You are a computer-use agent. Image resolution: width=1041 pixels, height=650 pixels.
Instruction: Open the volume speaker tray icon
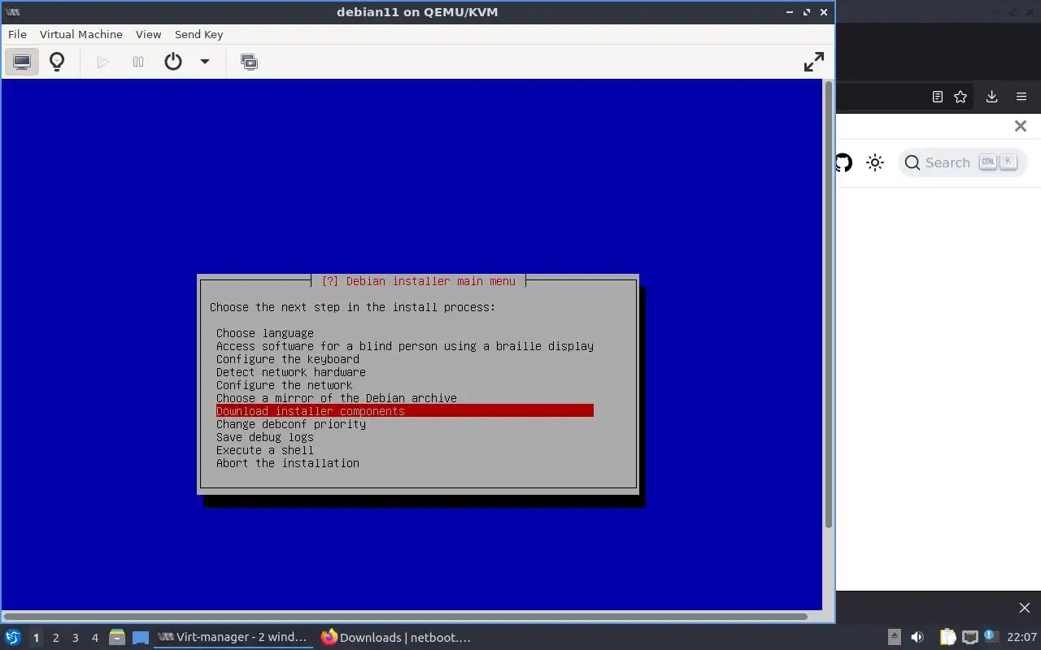click(917, 637)
